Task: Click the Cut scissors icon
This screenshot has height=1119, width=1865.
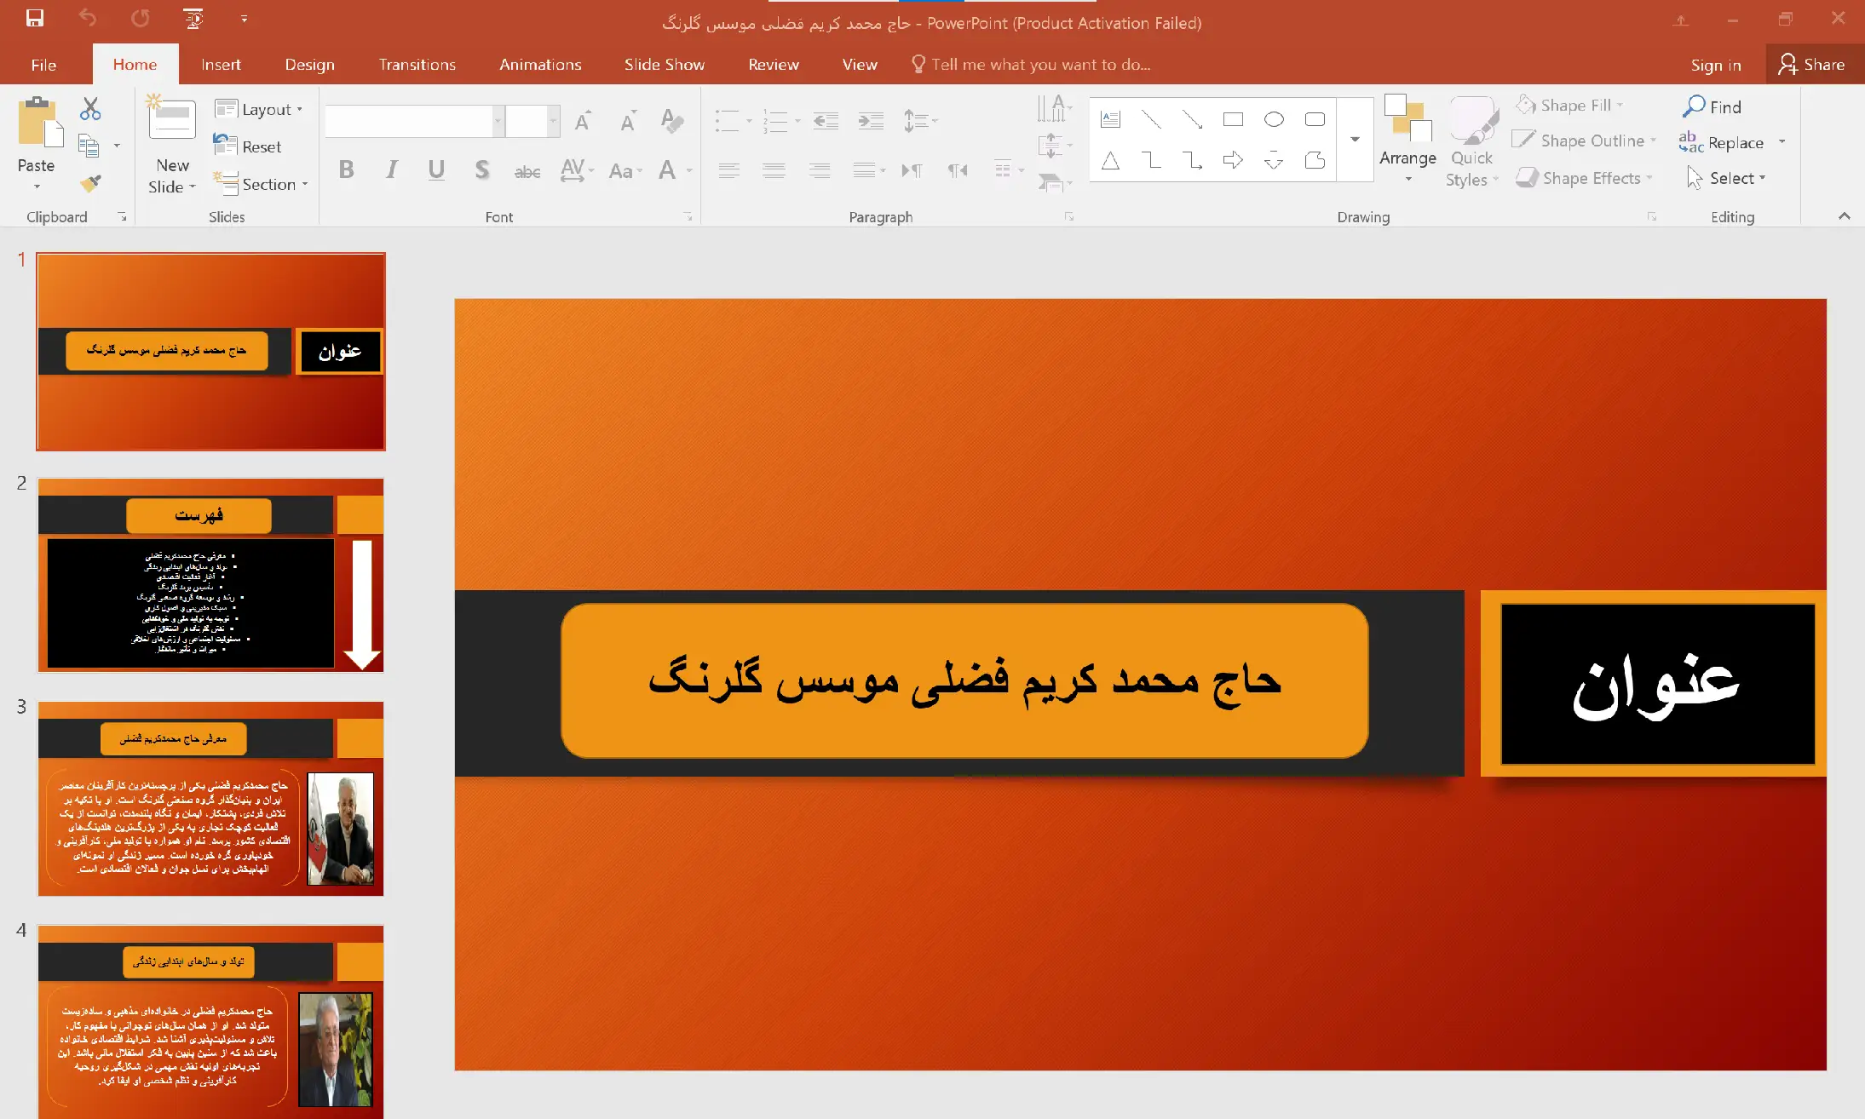Action: click(x=90, y=109)
